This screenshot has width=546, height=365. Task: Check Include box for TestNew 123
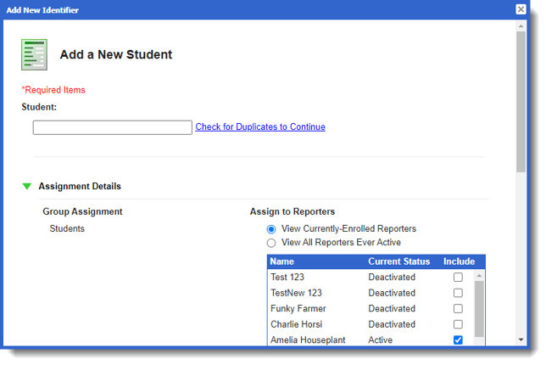click(458, 293)
